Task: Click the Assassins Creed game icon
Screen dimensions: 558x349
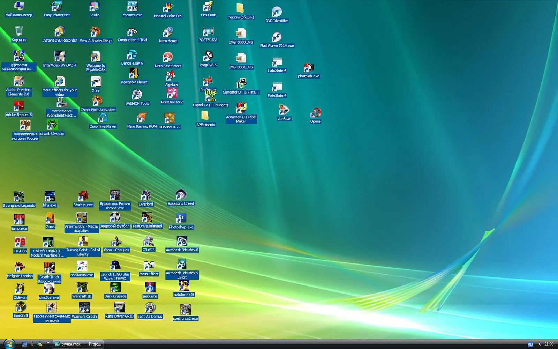Action: pos(181,198)
